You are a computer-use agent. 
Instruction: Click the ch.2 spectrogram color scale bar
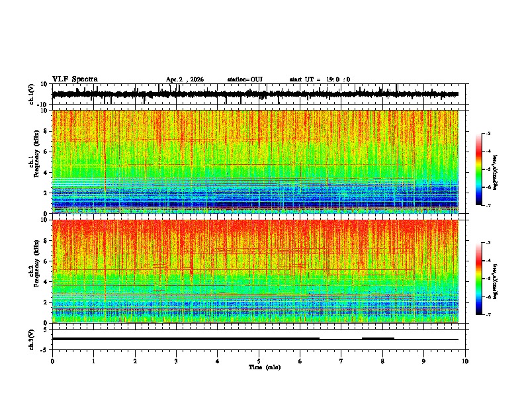pyautogui.click(x=479, y=279)
